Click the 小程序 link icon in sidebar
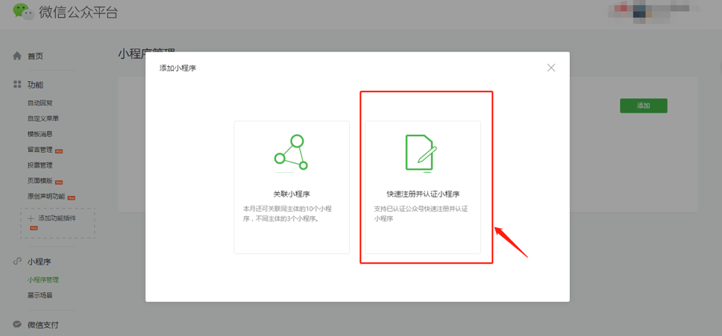 point(17,261)
